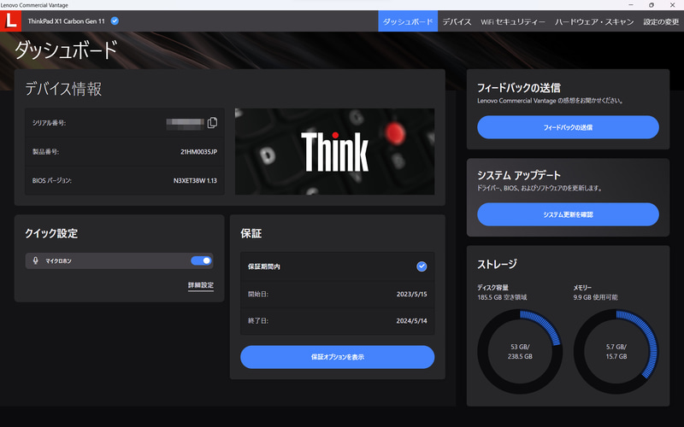The image size is (684, 427).
Task: Switch to the デバイス tab
Action: click(x=457, y=21)
